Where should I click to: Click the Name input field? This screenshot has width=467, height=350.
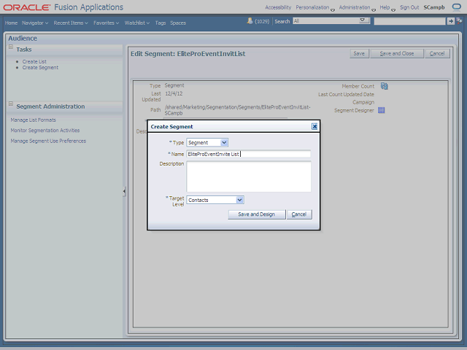(x=248, y=154)
